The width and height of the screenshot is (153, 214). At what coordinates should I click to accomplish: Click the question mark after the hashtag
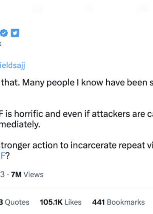[7, 156]
